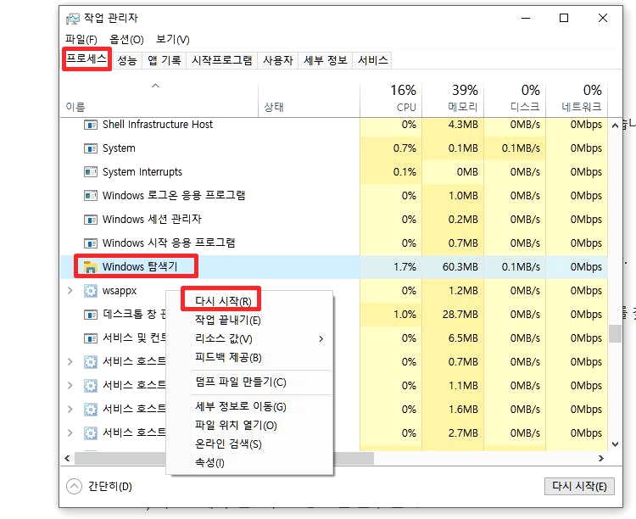The width and height of the screenshot is (636, 519).
Task: Click the 다시 시작(E) button
Action: (x=579, y=486)
